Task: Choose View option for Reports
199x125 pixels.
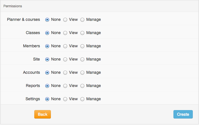Action: coord(65,86)
